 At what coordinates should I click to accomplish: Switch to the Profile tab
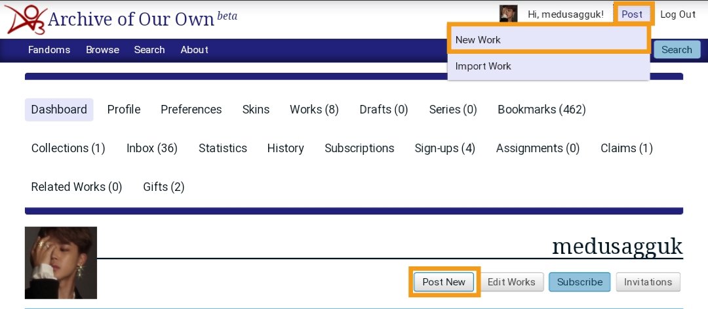click(124, 110)
